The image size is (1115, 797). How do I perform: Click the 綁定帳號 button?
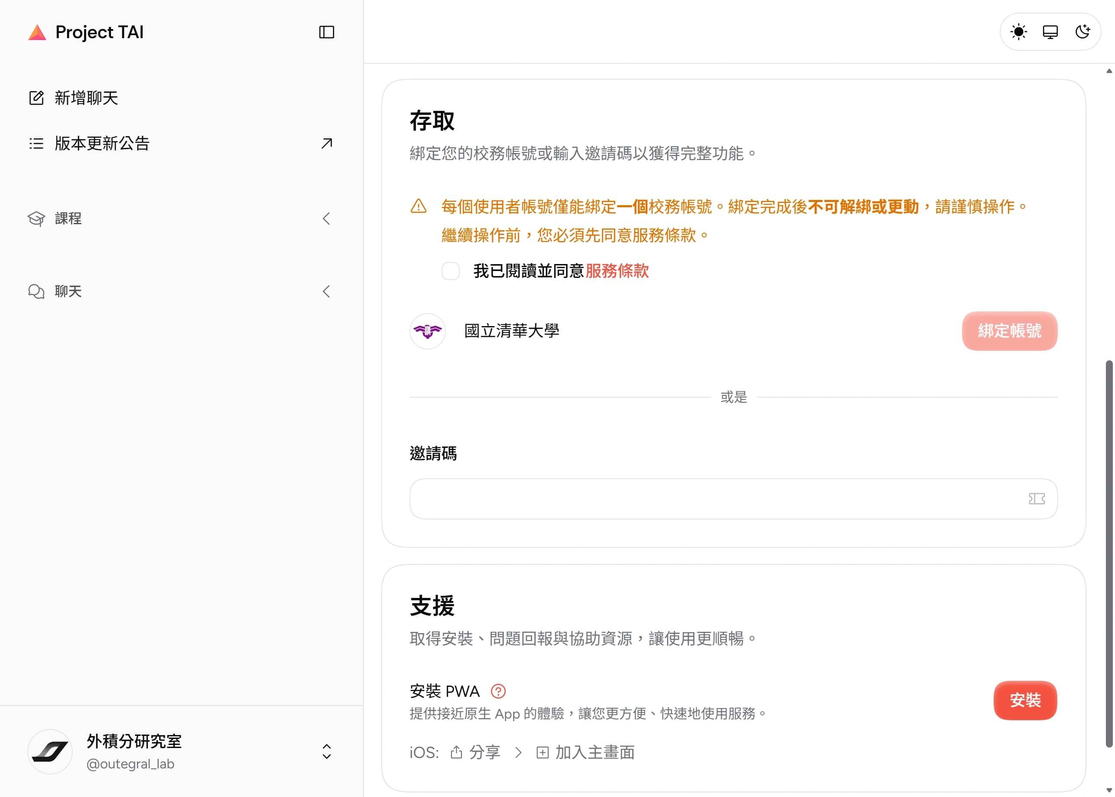click(x=1009, y=331)
